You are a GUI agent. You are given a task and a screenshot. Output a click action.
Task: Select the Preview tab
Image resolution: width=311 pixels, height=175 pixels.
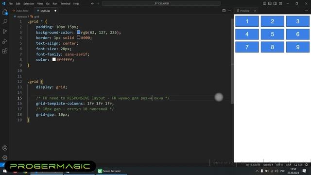[x=246, y=11]
